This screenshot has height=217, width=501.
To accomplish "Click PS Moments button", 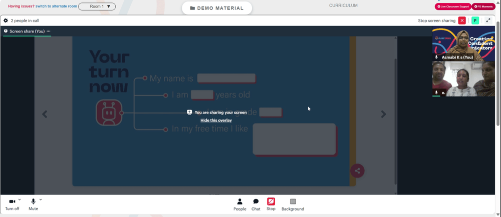I will (484, 6).
